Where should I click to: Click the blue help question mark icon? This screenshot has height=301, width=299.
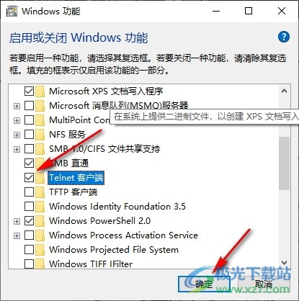(284, 37)
